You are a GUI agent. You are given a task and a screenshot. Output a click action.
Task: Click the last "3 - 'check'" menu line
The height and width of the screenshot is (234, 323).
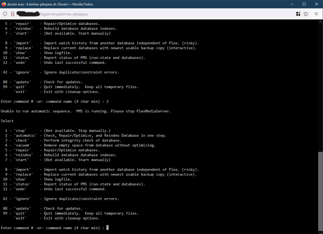[x=63, y=140]
